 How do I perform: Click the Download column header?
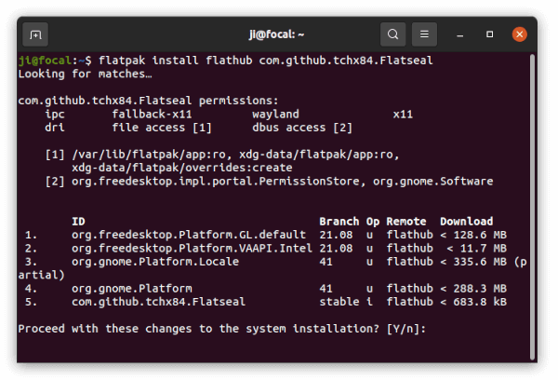tap(467, 222)
